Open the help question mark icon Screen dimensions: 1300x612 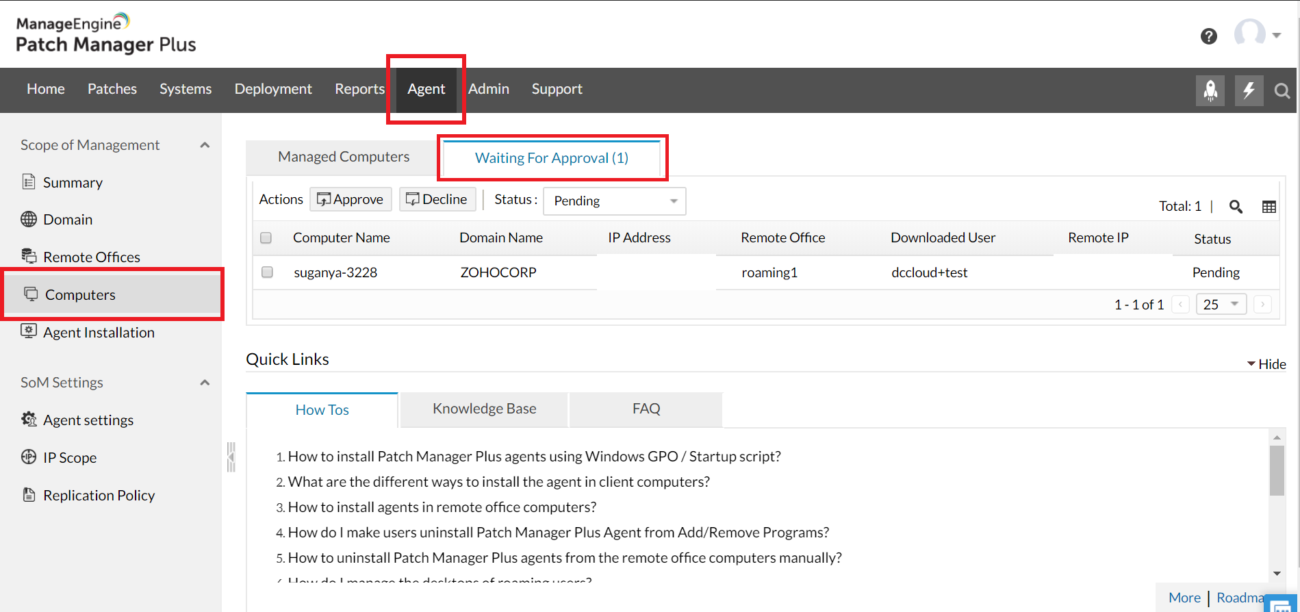(1209, 36)
